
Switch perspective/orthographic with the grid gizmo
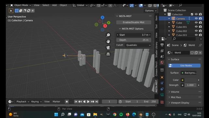[108, 54]
